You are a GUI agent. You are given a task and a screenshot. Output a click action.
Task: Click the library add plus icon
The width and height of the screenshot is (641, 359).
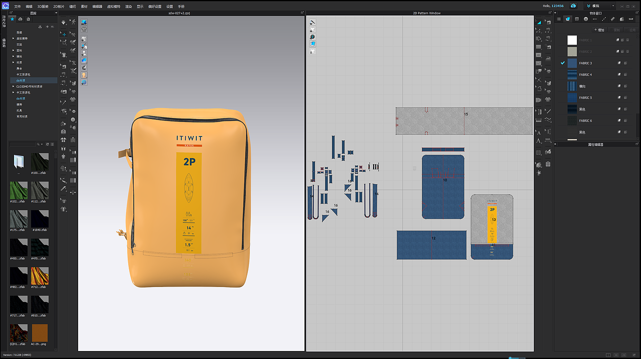pyautogui.click(x=47, y=26)
